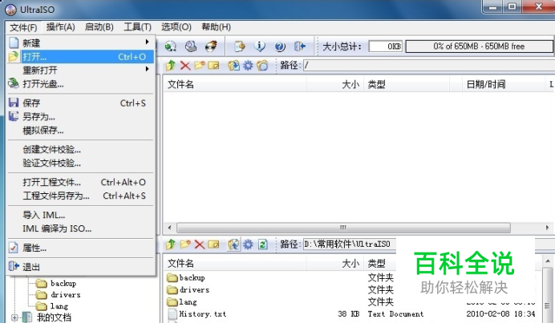The width and height of the screenshot is (555, 323).
Task: Choose 保存 in File menu
Action: [81, 103]
